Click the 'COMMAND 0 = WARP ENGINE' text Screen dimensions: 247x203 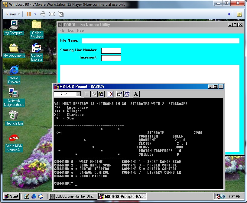[x=78, y=162]
